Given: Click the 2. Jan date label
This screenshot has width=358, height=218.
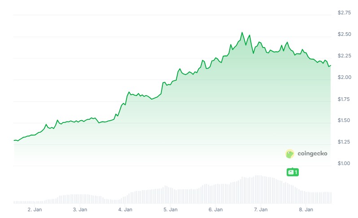Looking at the screenshot, I should point(35,209).
